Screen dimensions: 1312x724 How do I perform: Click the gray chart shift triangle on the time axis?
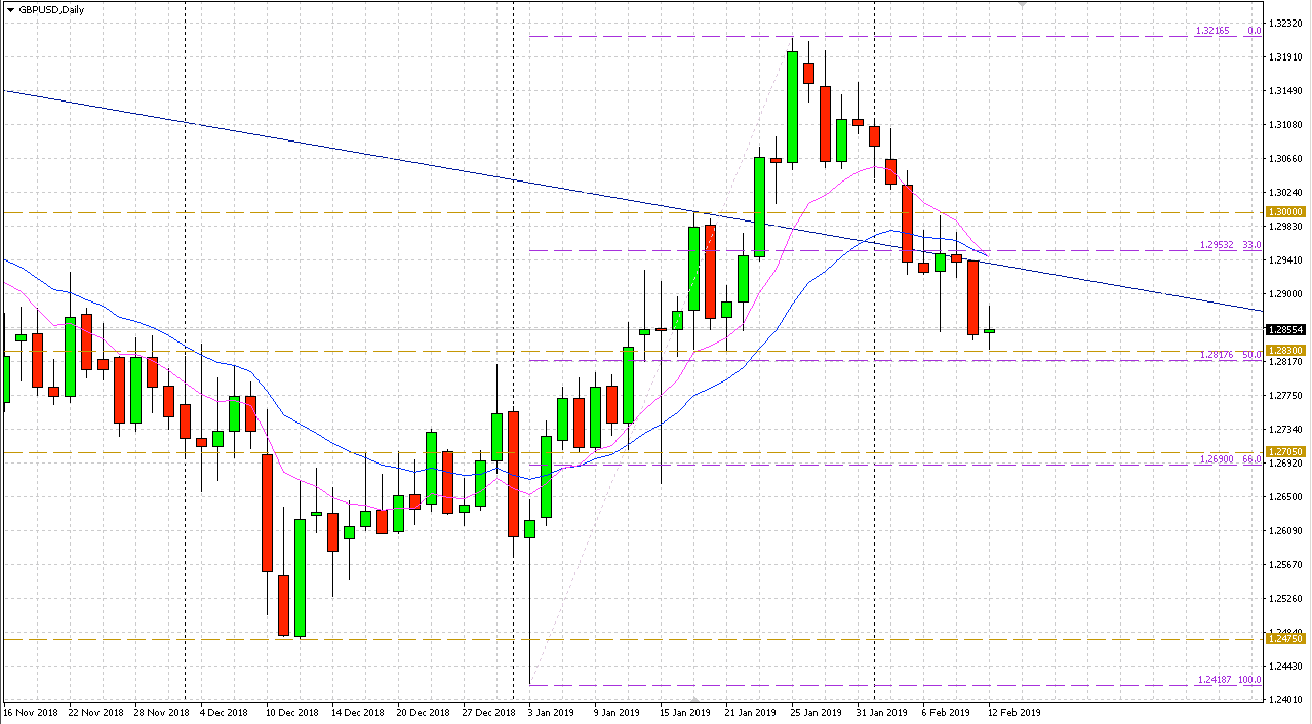point(694,700)
